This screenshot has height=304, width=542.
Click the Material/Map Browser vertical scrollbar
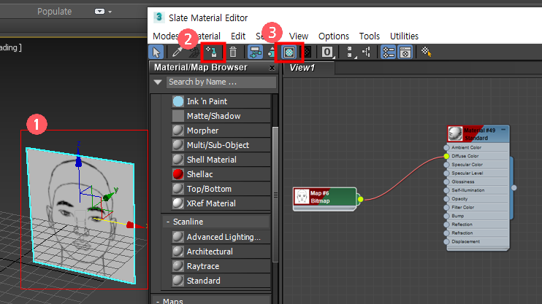tap(275, 195)
